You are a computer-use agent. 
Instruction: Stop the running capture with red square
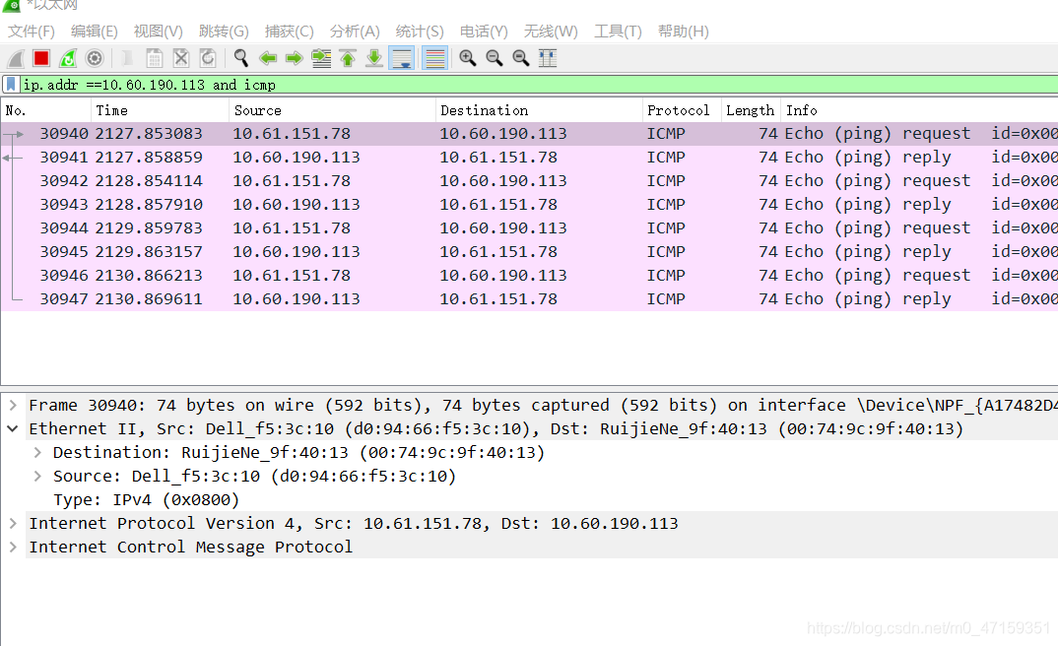[41, 59]
